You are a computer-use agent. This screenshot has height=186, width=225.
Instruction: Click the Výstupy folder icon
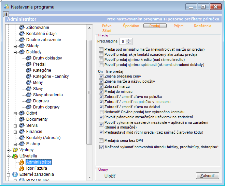click(x=15, y=150)
